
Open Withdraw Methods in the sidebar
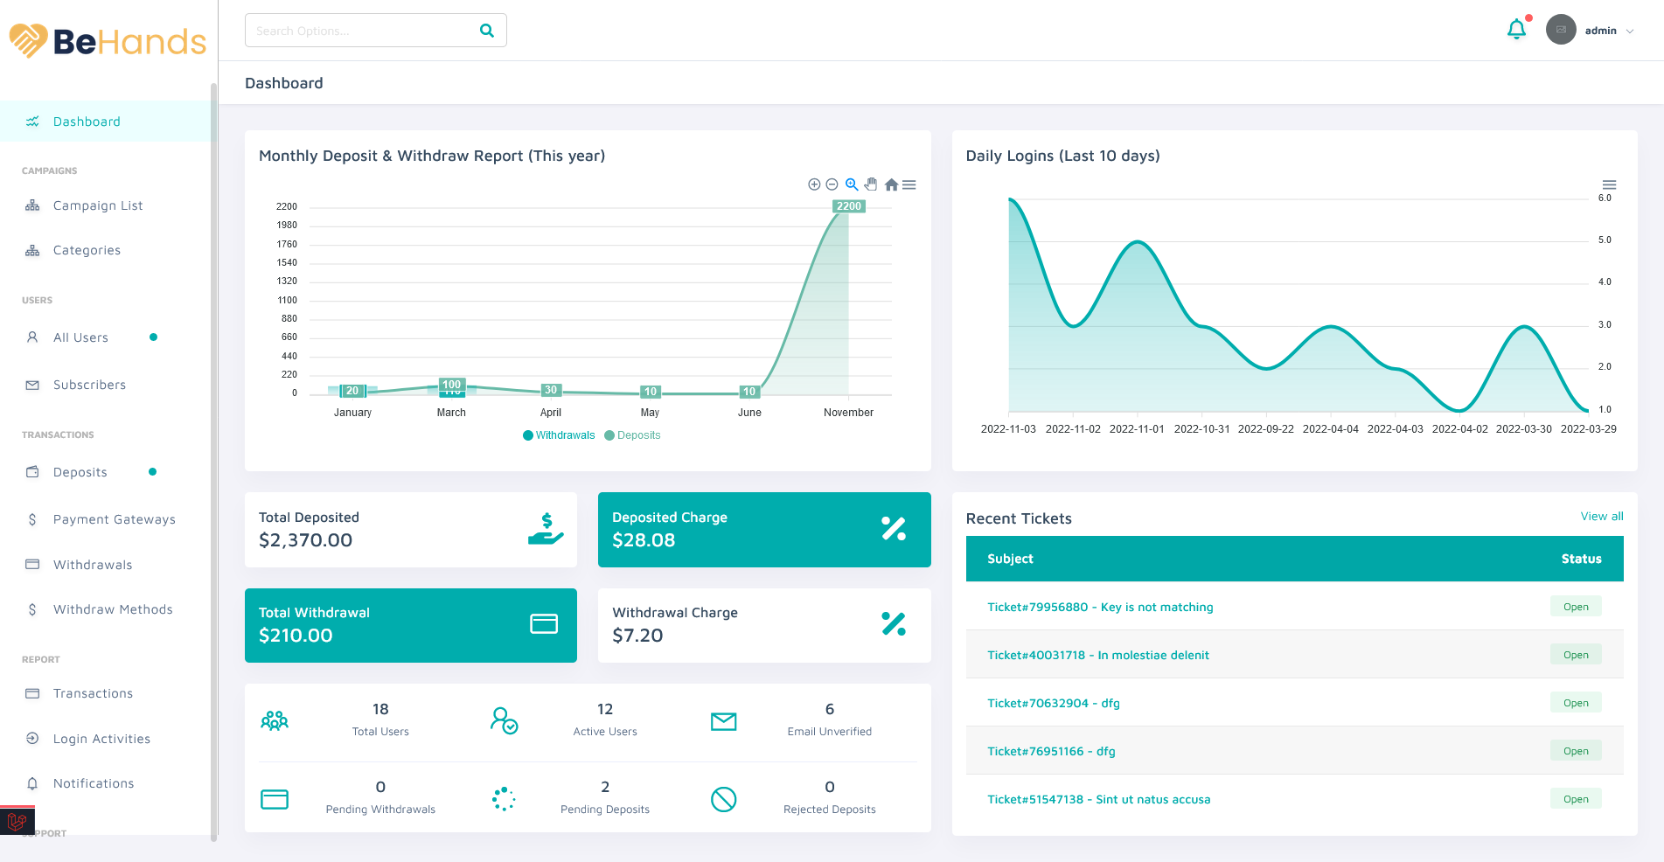(113, 609)
